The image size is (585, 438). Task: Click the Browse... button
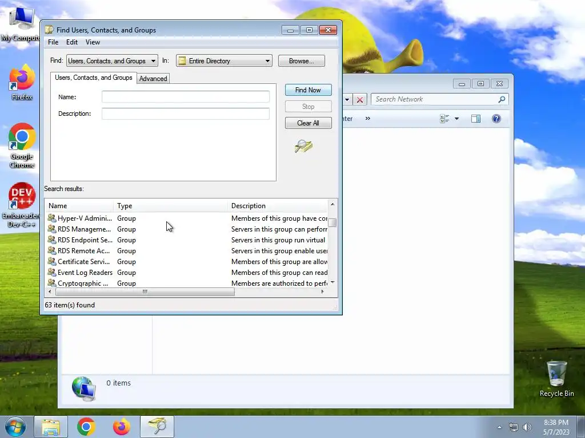(x=302, y=60)
